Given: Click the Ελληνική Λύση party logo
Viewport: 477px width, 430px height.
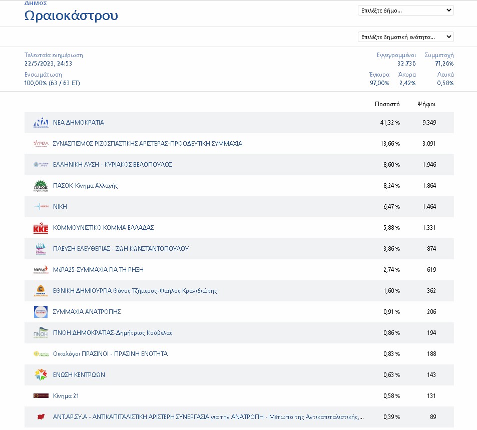Looking at the screenshot, I should 41,165.
